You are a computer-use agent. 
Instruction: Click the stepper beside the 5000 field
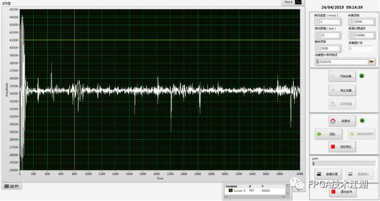[317, 48]
